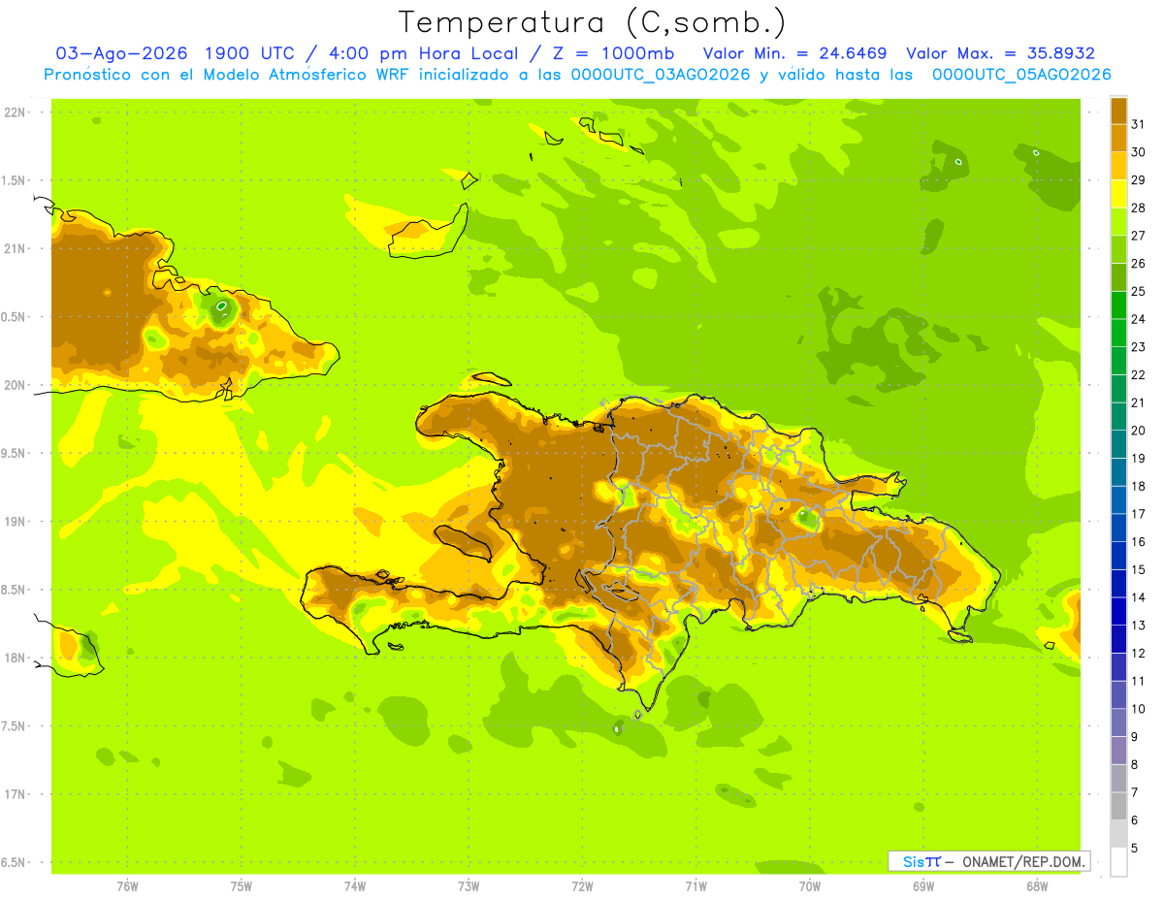Click the 22N latitude label
The image size is (1164, 899).
(x=16, y=112)
